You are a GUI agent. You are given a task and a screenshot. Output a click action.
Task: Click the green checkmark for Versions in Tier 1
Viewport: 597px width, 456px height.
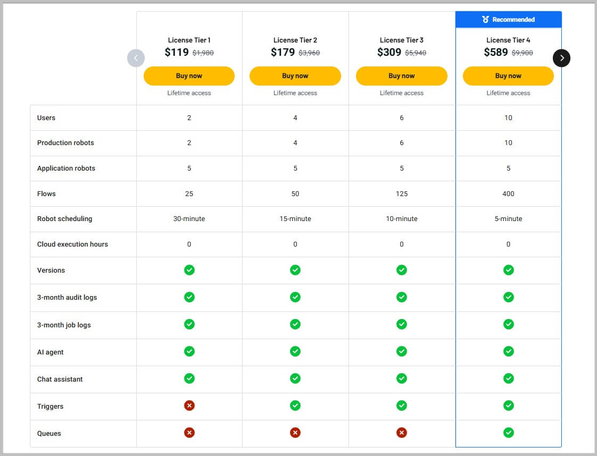(189, 270)
